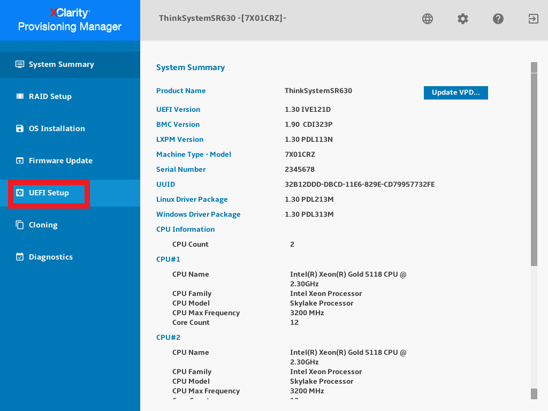Click the Serial Number label
The width and height of the screenshot is (548, 411).
(181, 170)
